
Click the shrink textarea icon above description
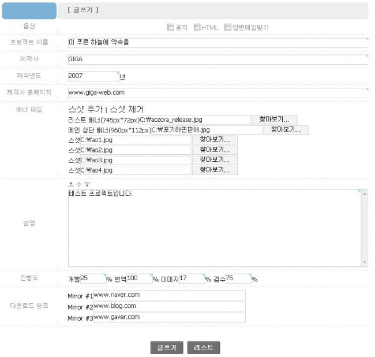[71, 184]
